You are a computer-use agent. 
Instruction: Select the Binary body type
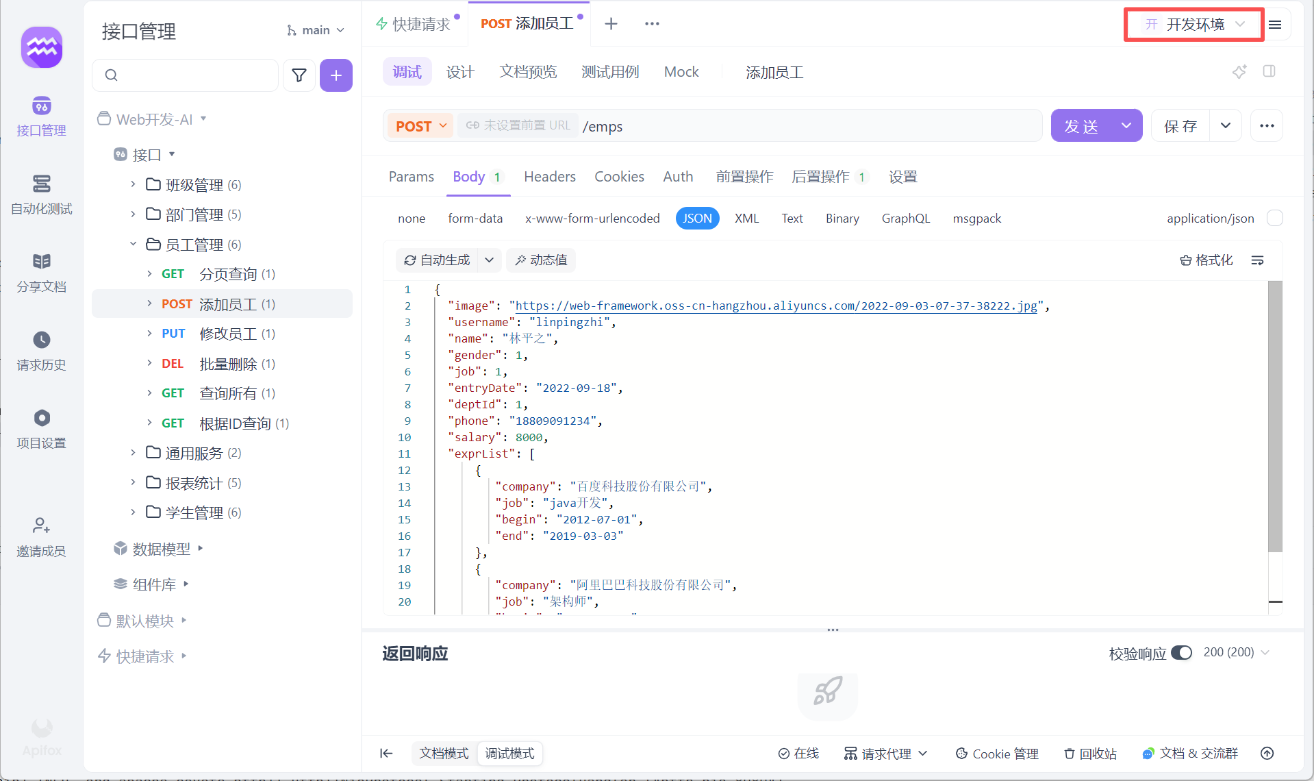(x=842, y=219)
